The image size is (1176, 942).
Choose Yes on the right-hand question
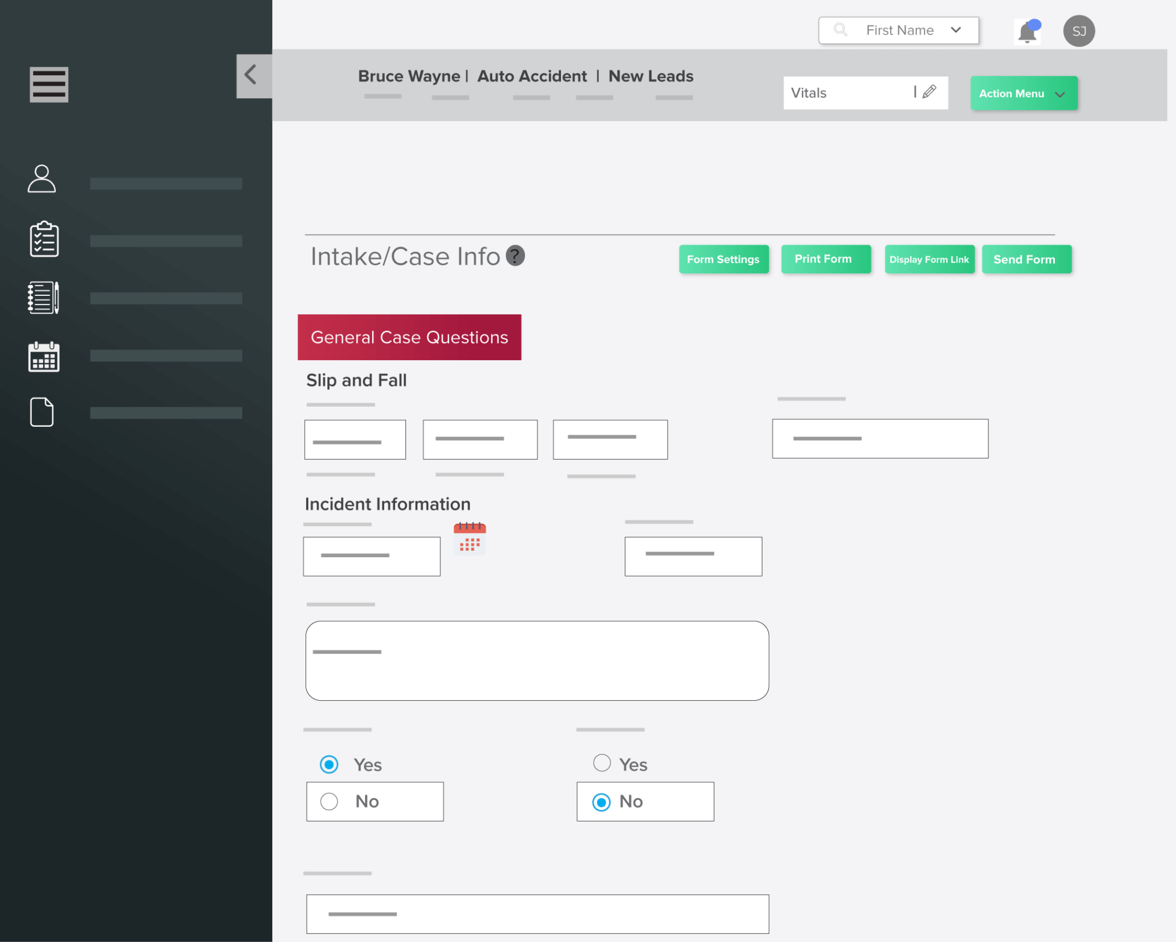601,763
